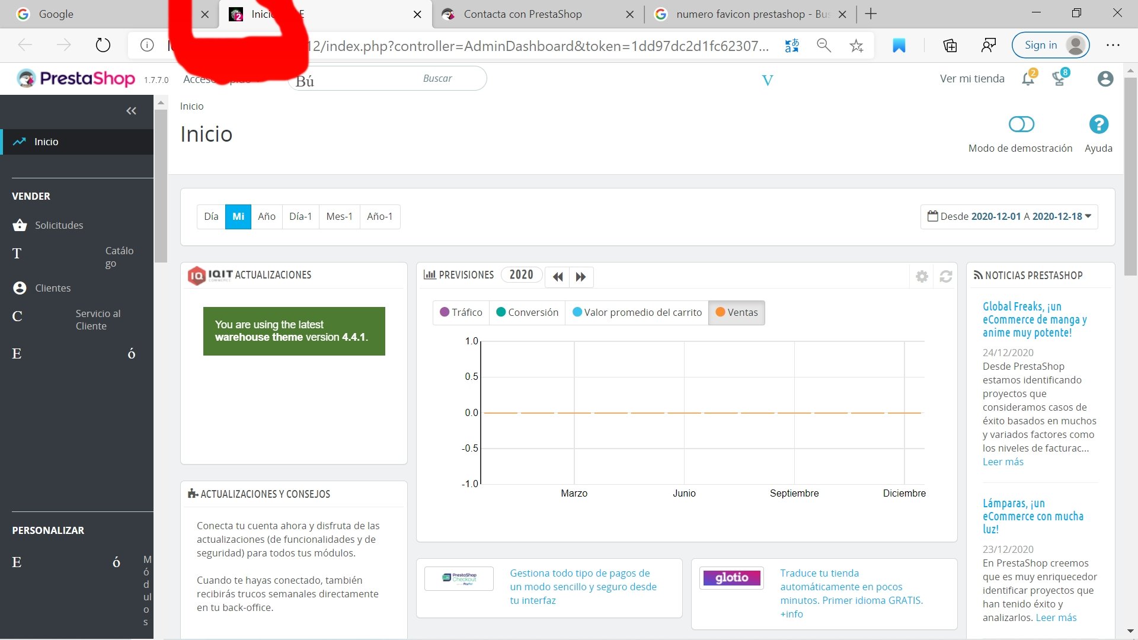Add this page to favorites star

pyautogui.click(x=856, y=45)
